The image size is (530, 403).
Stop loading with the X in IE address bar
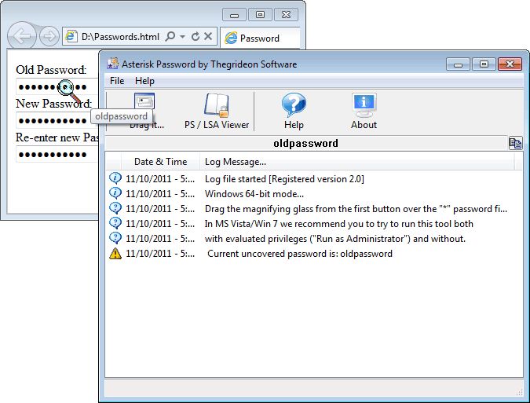(208, 36)
